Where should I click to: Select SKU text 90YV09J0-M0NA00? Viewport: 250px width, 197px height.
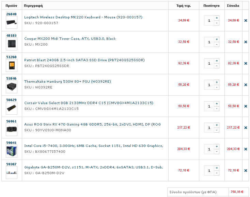pos(53,130)
